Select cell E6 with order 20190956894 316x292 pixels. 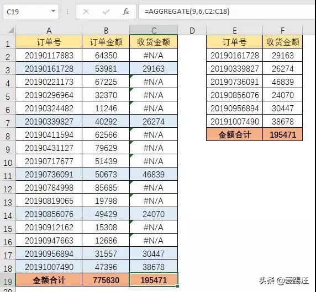(235, 109)
